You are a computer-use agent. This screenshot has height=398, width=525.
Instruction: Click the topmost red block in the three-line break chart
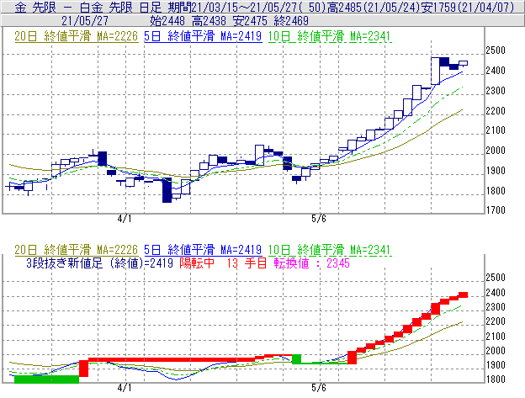pyautogui.click(x=463, y=295)
